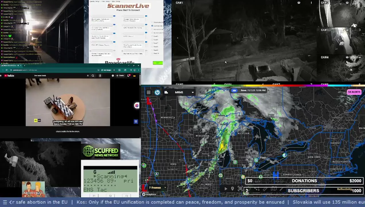Select the Bank 10 radio button
The image size is (365, 207).
point(152,53)
